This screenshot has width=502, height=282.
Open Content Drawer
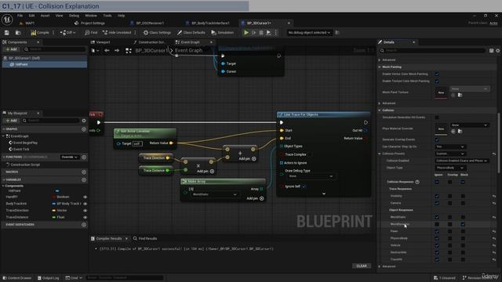point(16,278)
